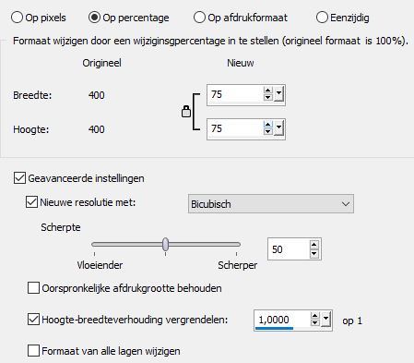Open the Hoogte slider popup arrow

click(278, 128)
